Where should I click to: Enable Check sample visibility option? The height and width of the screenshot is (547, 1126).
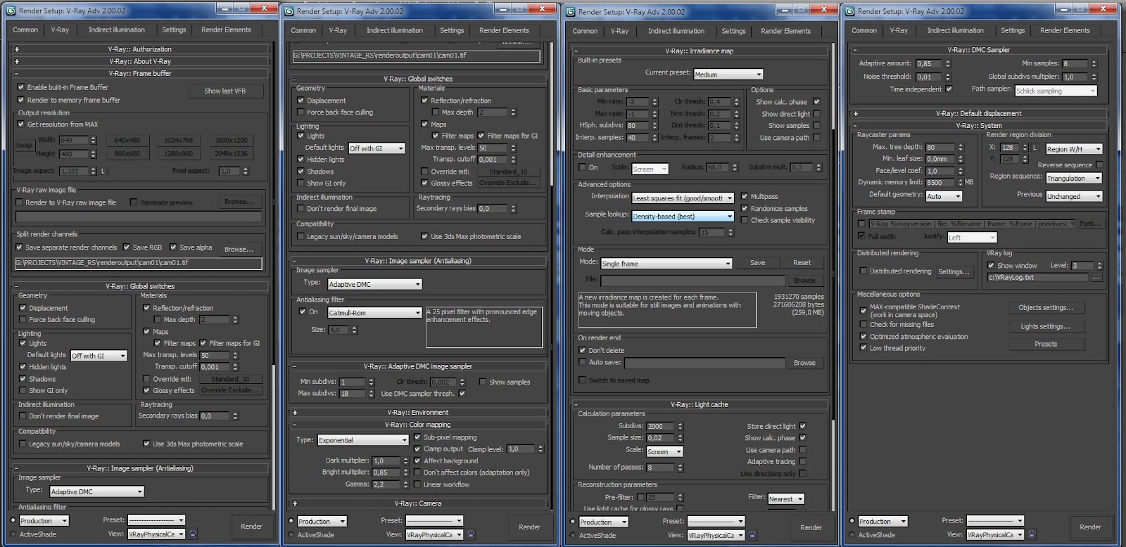pyautogui.click(x=745, y=220)
